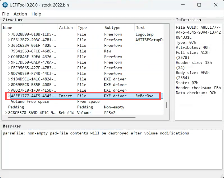Screen dimensions: 224x178
Task: Expand the A8EE1777-A4F5-4345 ReBarDxe entry
Action: pos(9,96)
